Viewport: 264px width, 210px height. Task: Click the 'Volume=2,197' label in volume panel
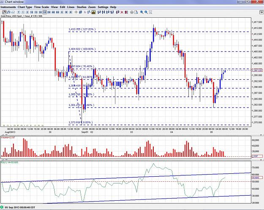8,137
